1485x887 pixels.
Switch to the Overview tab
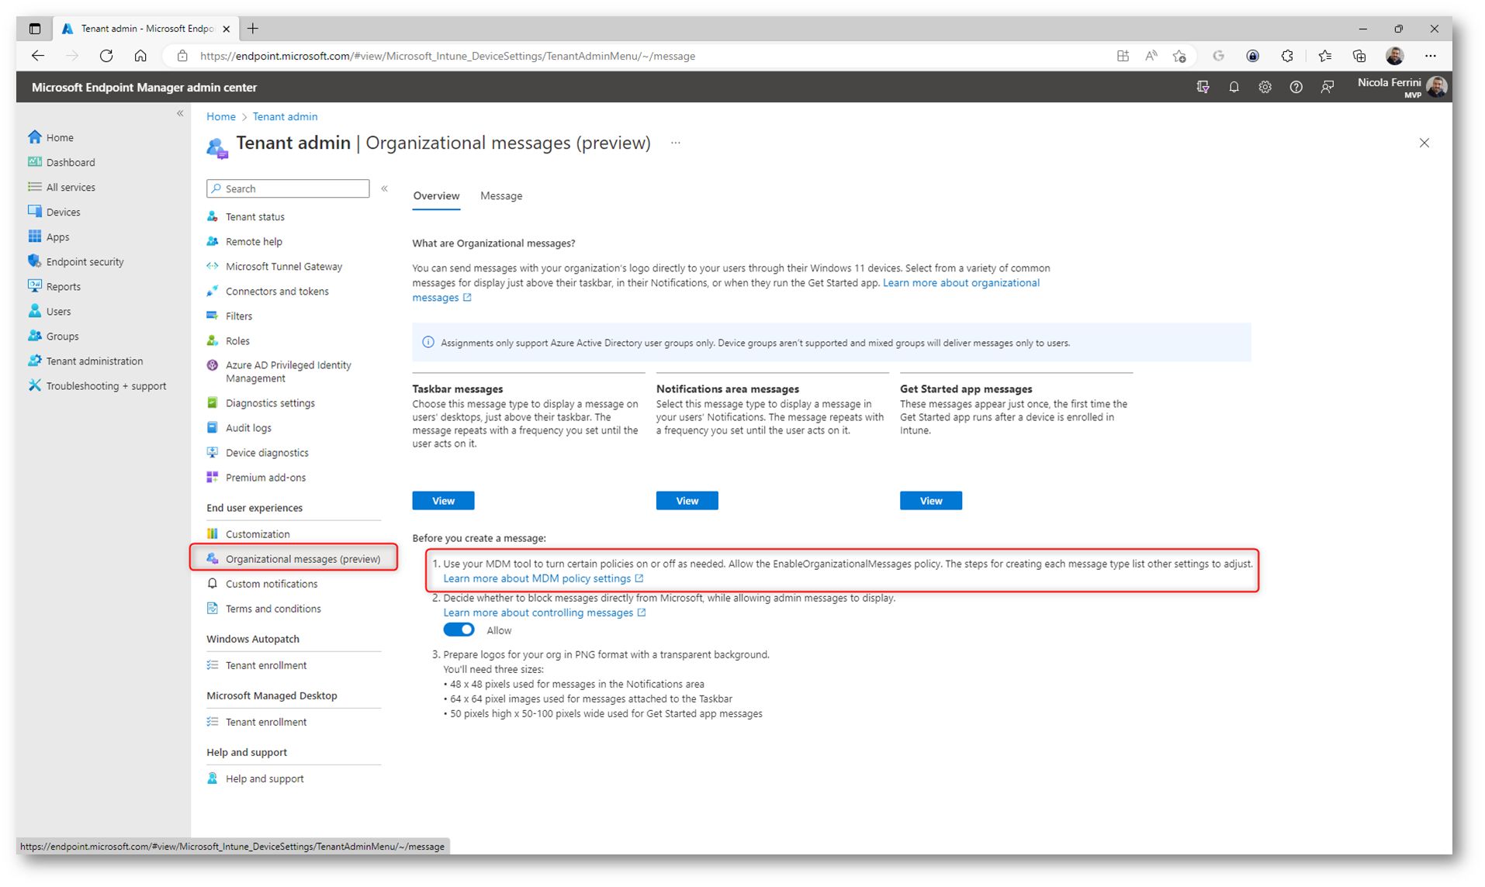pyautogui.click(x=436, y=195)
